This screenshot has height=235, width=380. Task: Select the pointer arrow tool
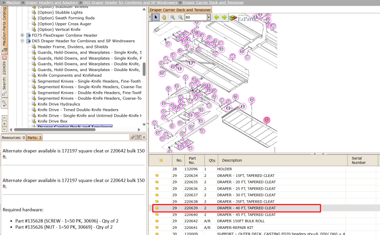click(x=156, y=17)
